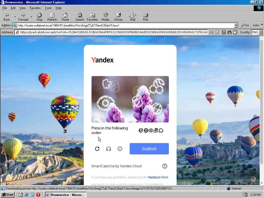Open the bookmarks book icon in the Browservice bar
This screenshot has width=264, height=198.
click(x=224, y=32)
